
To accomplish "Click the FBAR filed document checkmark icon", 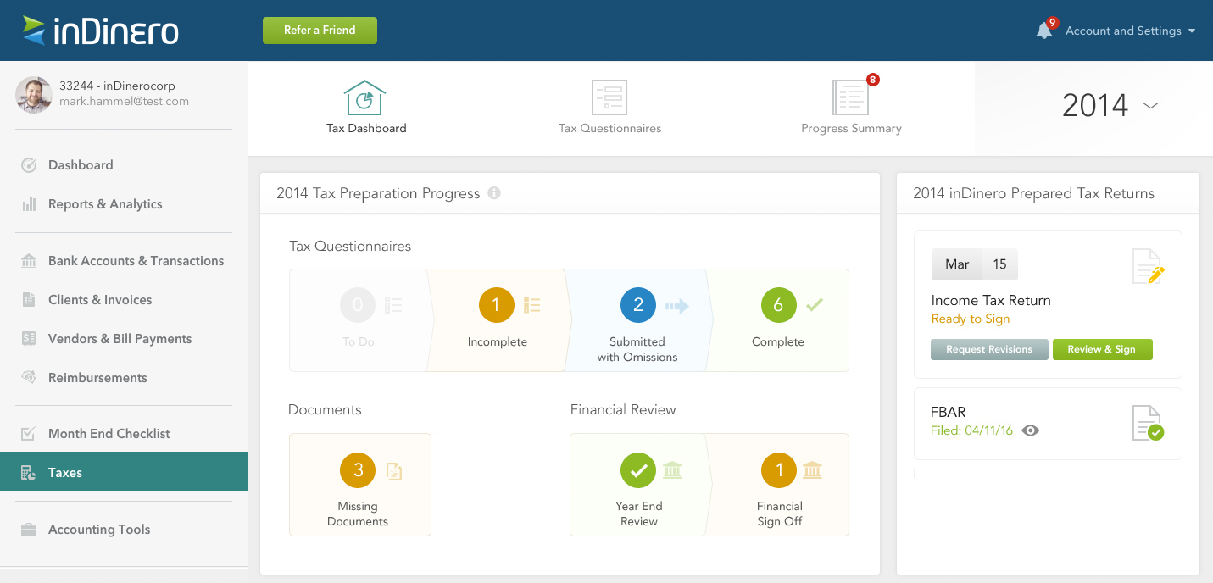I will click(x=1149, y=423).
